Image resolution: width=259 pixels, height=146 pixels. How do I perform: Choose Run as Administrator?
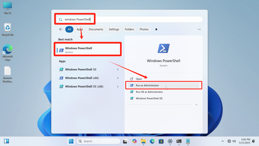click(164, 85)
